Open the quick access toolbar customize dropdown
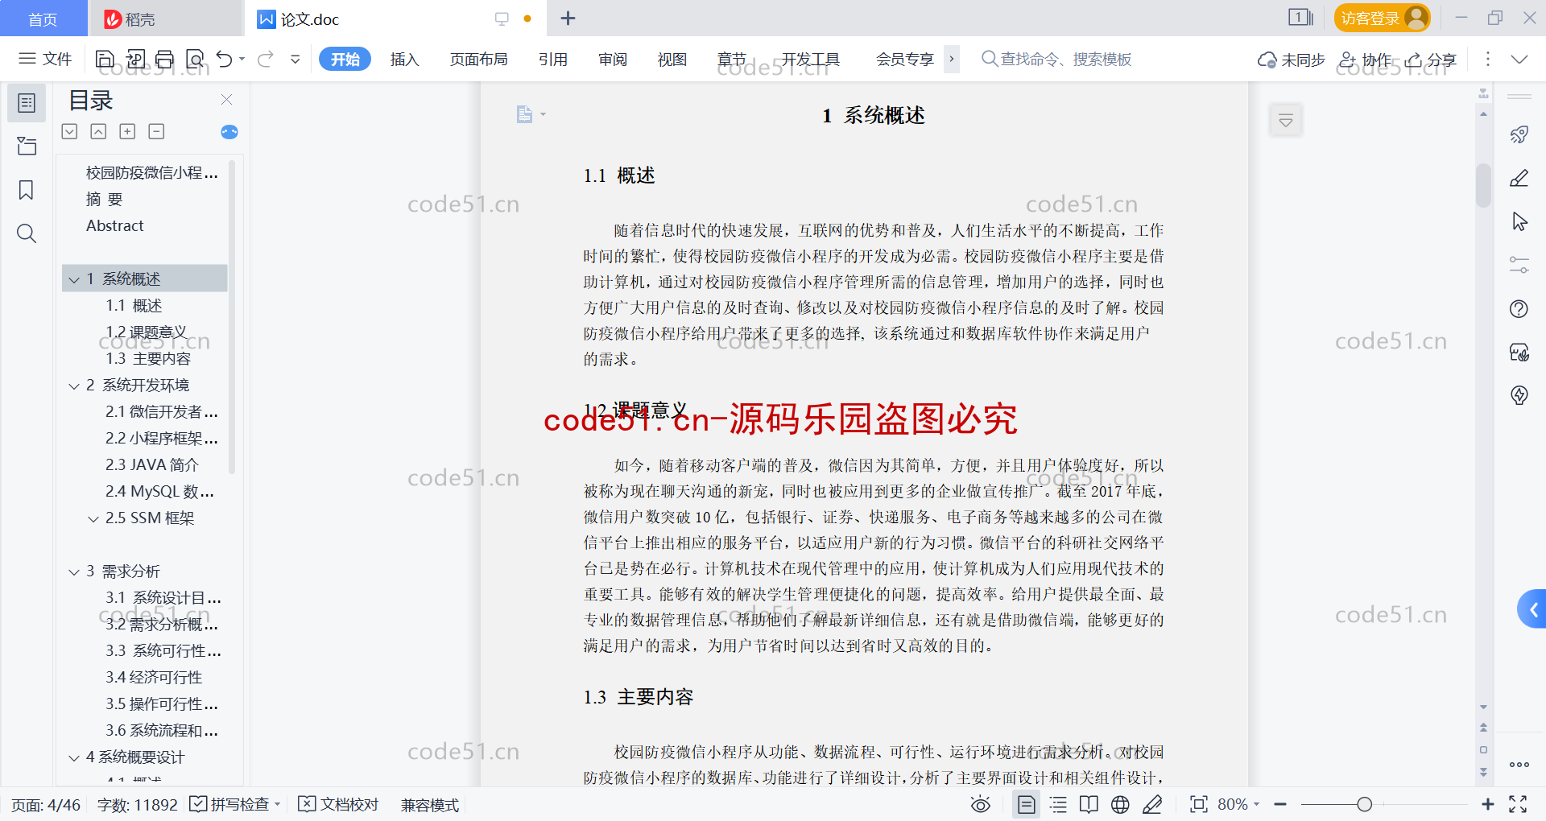The image size is (1546, 821). pyautogui.click(x=296, y=59)
